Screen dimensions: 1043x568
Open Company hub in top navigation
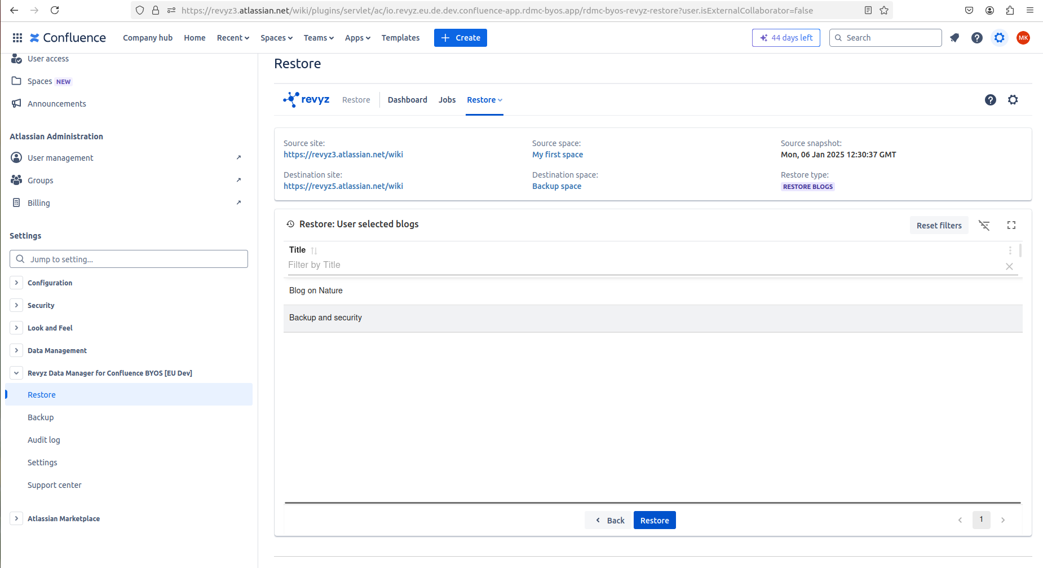click(148, 38)
